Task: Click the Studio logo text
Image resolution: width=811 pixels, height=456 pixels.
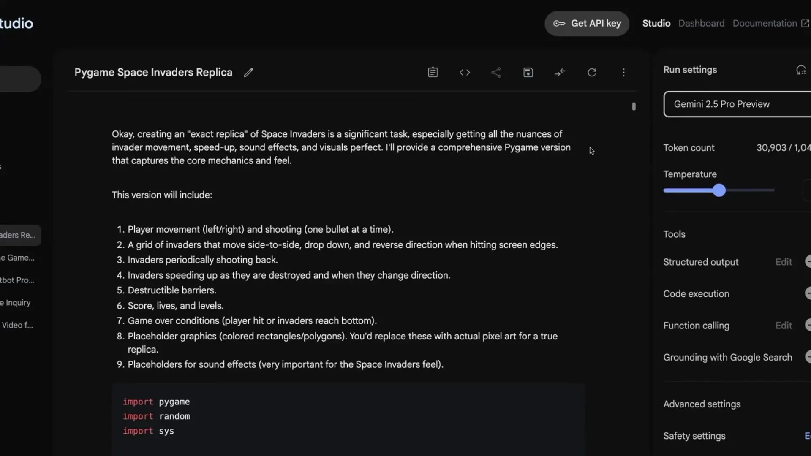Action: click(x=16, y=23)
